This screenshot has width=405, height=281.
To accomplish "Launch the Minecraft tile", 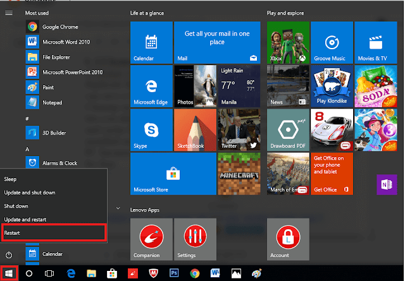I will pyautogui.click(x=239, y=174).
